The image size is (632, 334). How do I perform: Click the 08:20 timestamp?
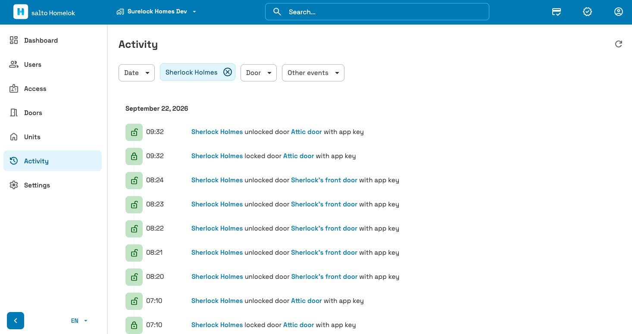click(155, 277)
